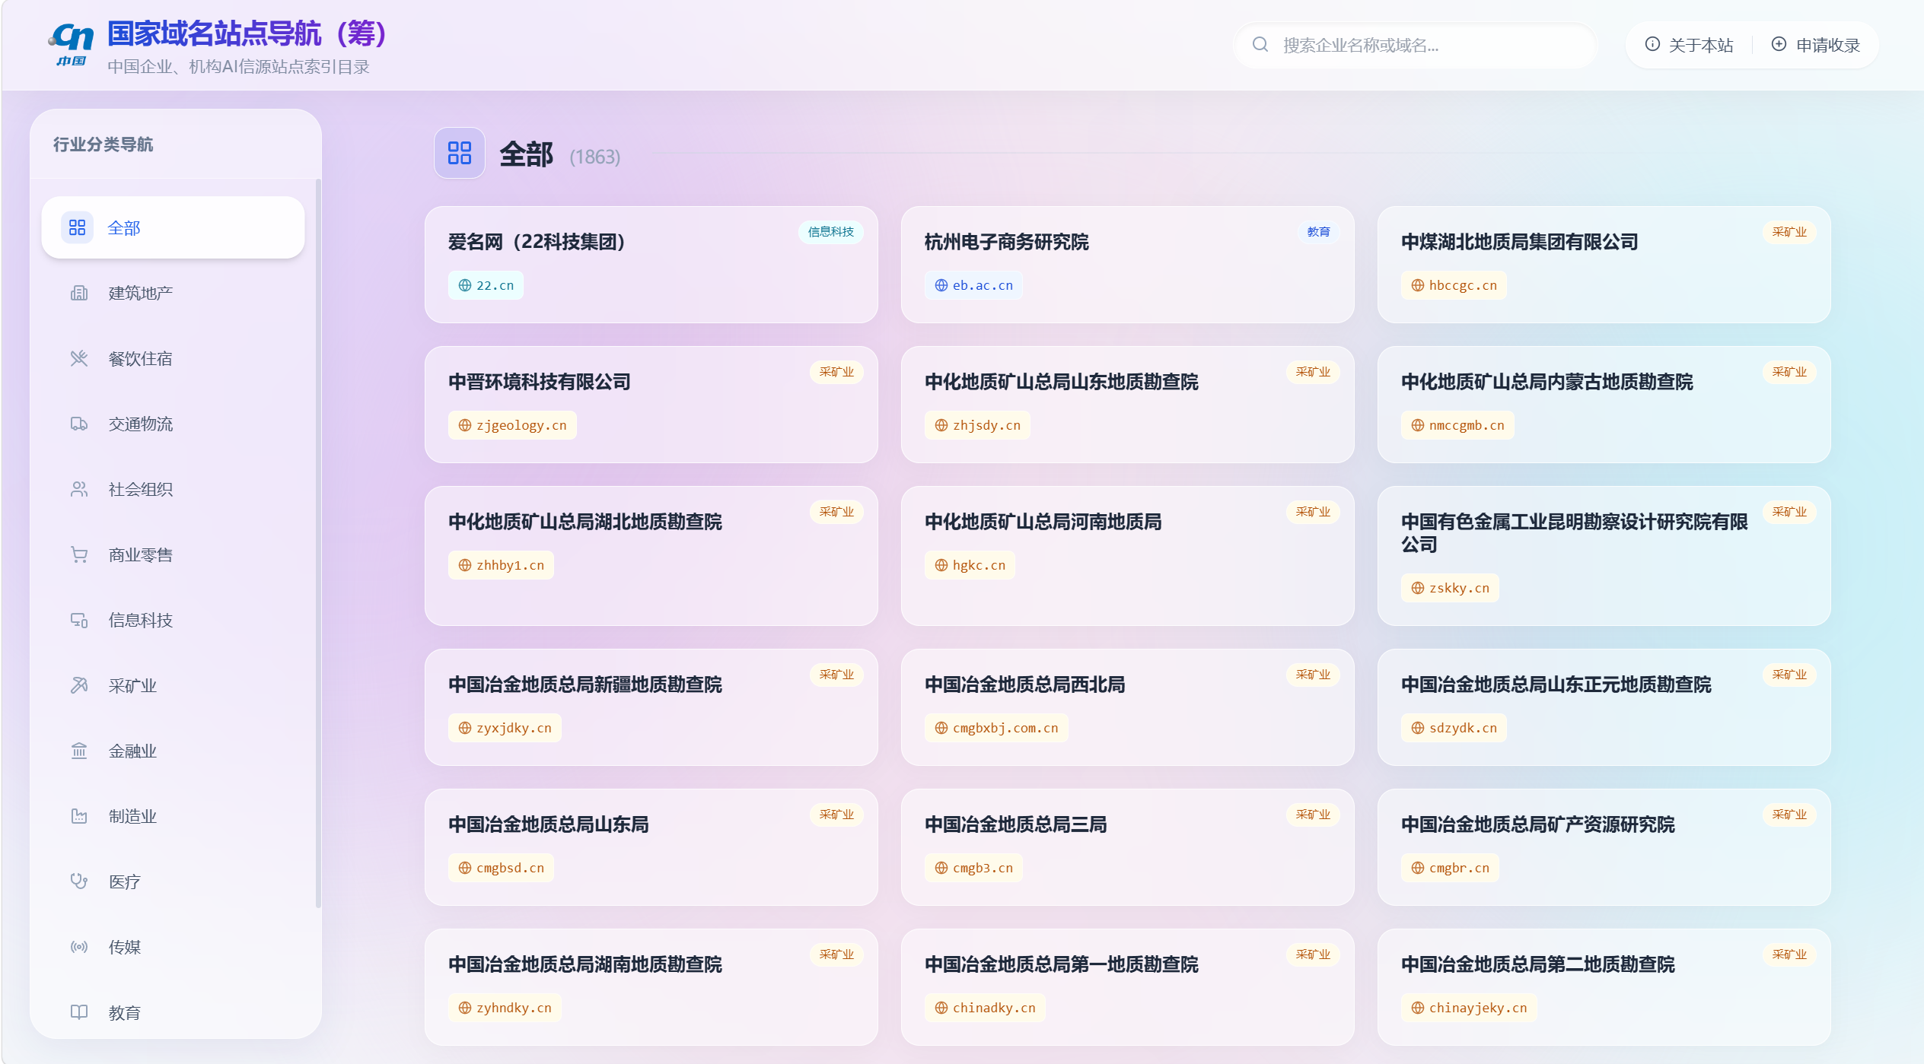
Task: Focus the 搜索企业名称或域名 search field
Action: (x=1415, y=45)
